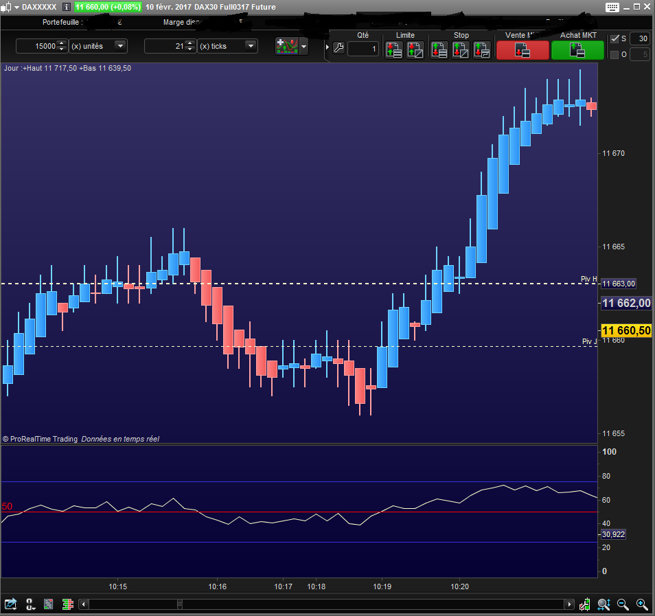
Task: Click the S value field showing 30
Action: [639, 39]
